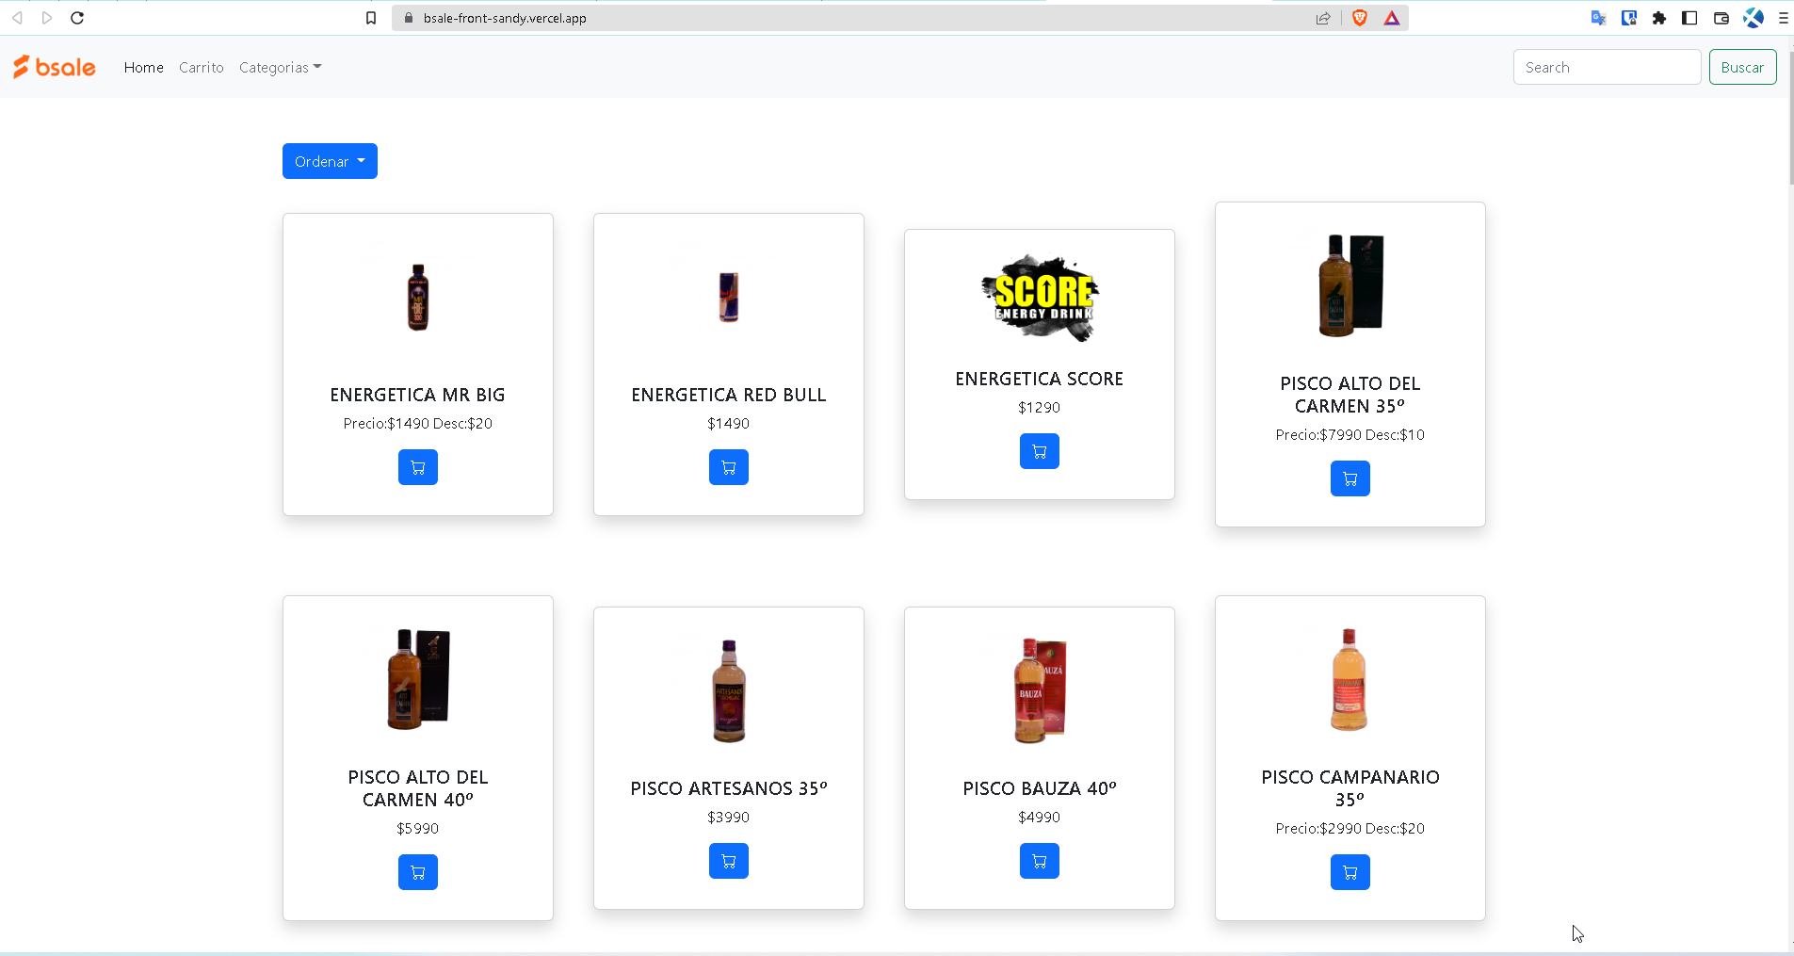Open the Ordenar sorting dropdown
Viewport: 1794px width, 956px height.
coord(329,161)
